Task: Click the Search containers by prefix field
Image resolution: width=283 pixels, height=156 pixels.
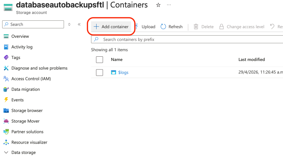Action: 186,39
